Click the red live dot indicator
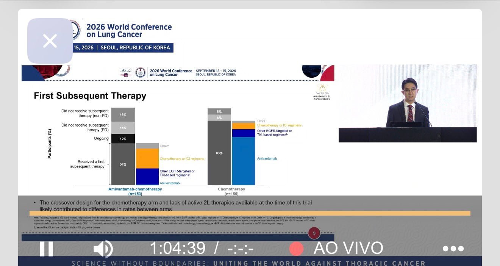The height and width of the screenshot is (266, 500). click(297, 249)
